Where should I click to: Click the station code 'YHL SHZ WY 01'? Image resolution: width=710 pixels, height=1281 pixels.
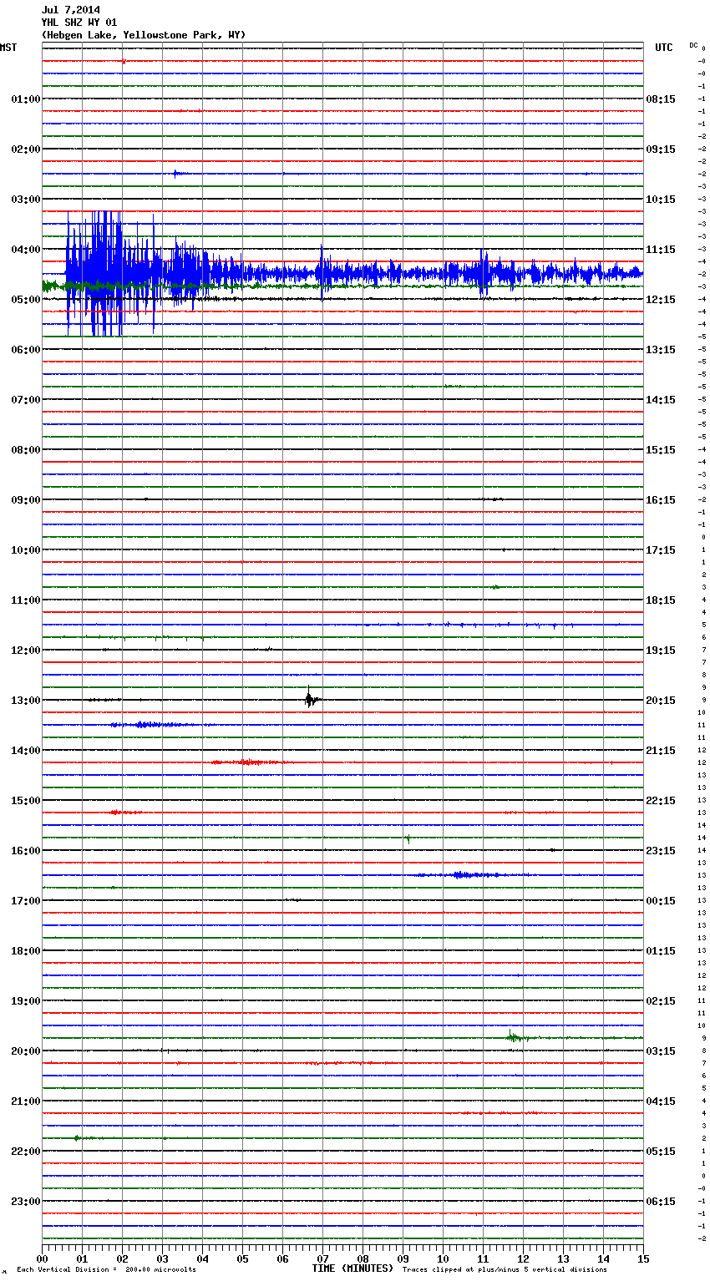point(79,23)
